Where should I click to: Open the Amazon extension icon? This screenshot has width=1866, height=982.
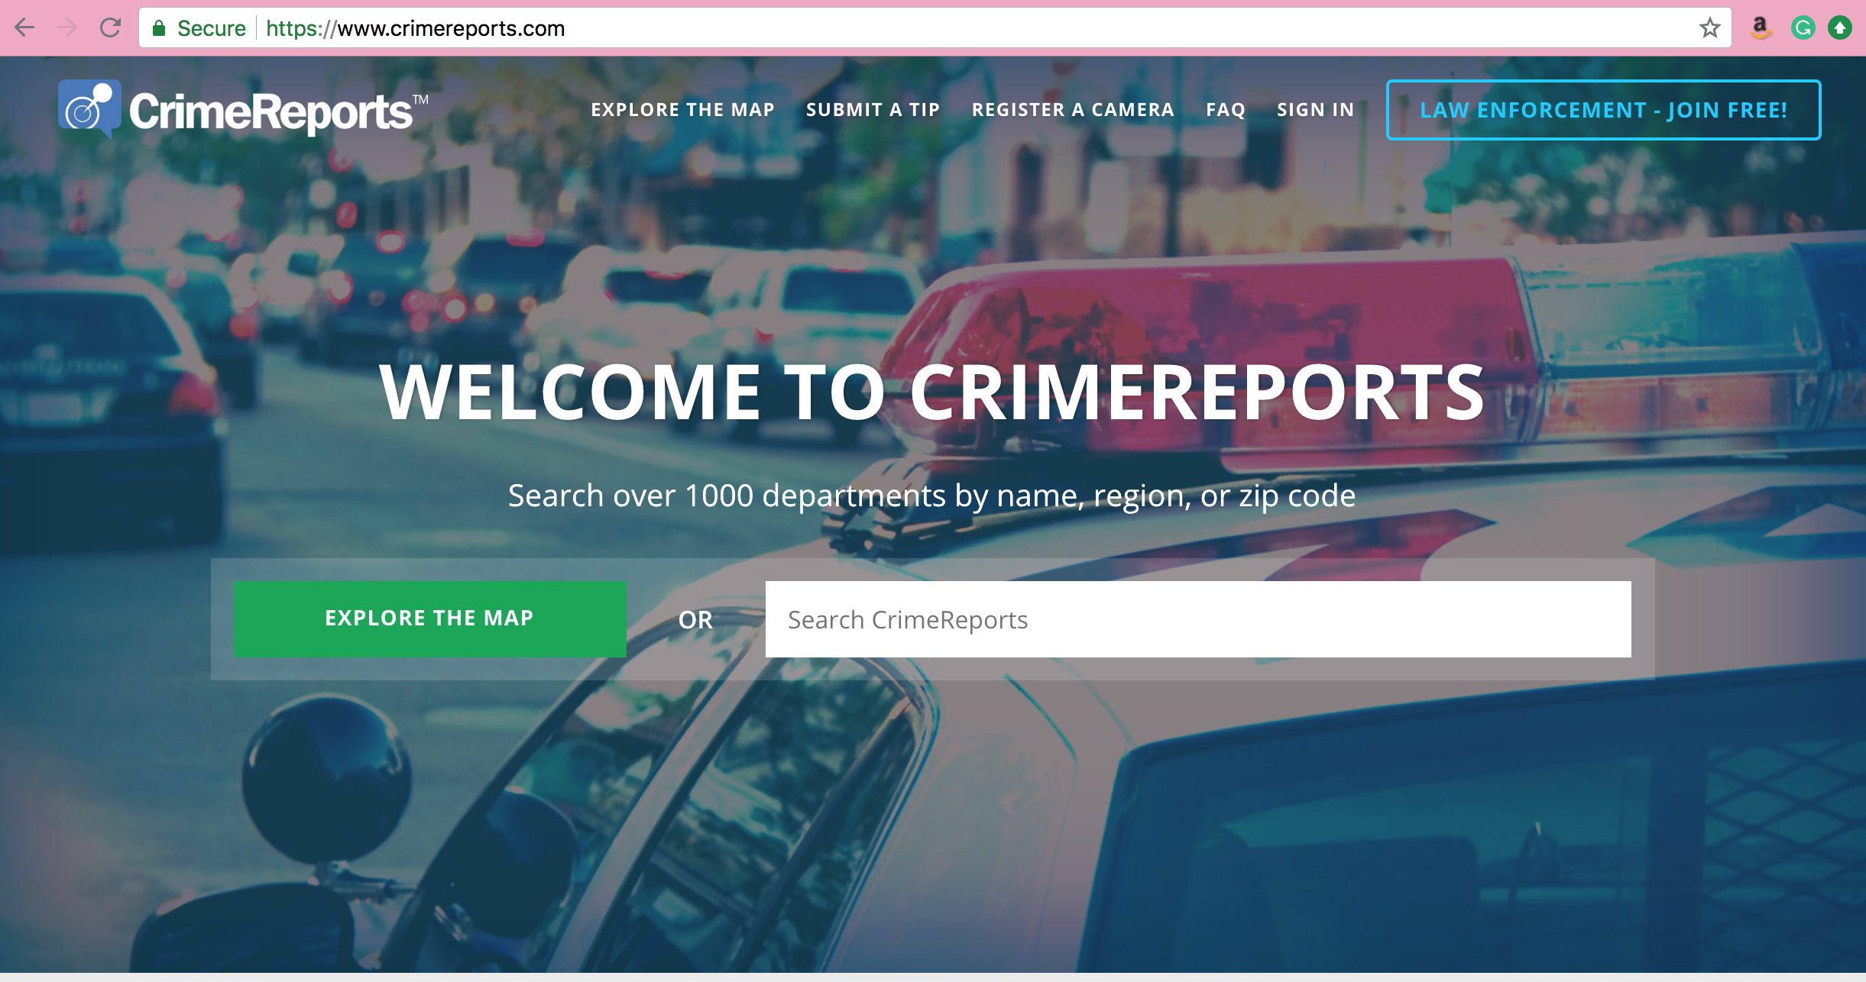[x=1761, y=28]
